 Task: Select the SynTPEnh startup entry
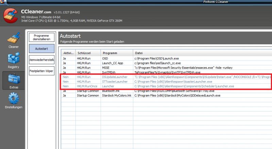109,72
